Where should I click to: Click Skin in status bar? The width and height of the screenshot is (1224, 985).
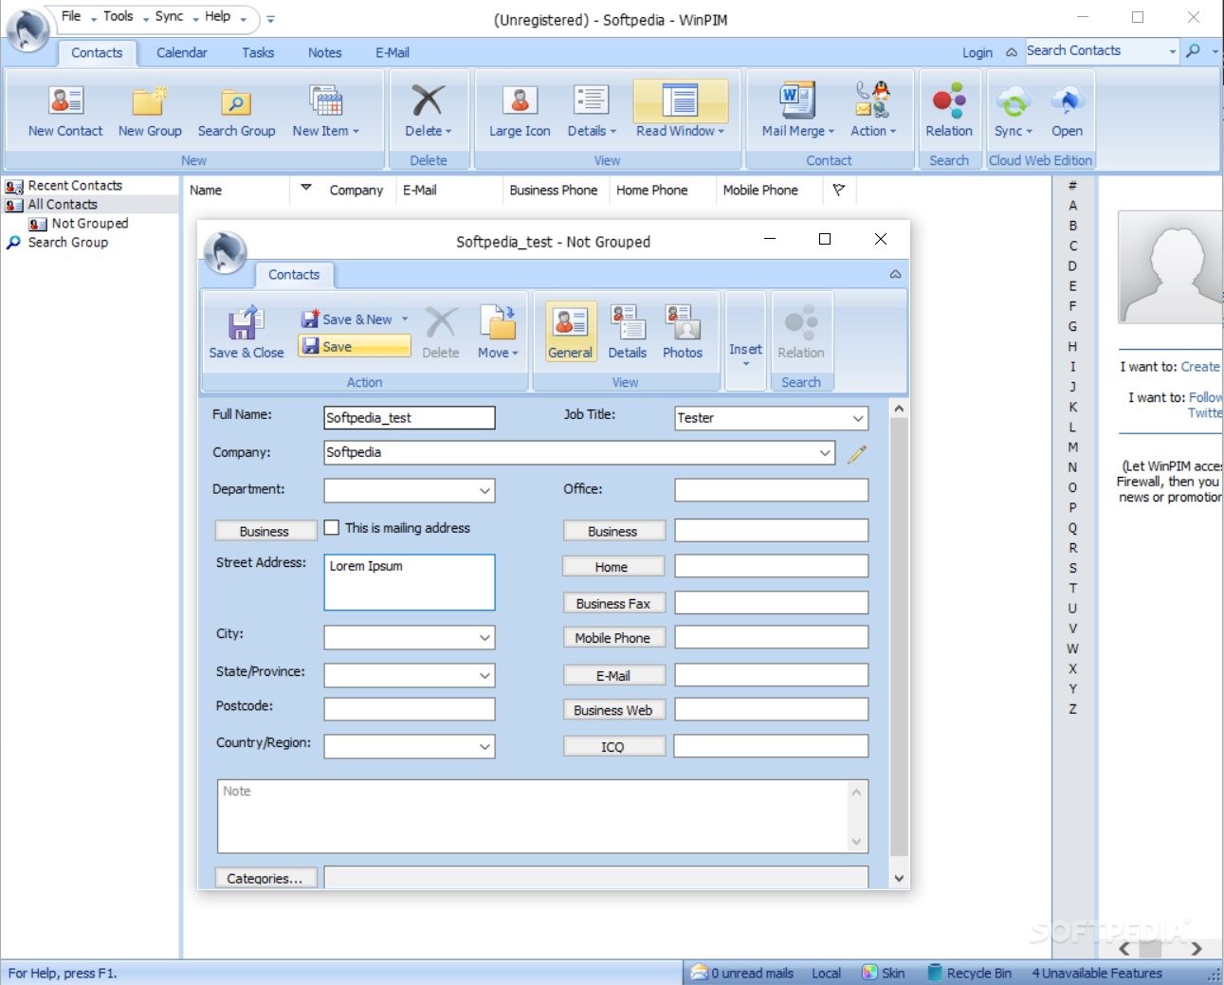tap(883, 973)
